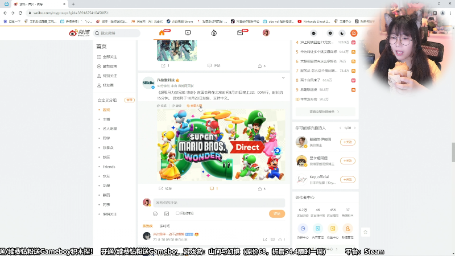Click repost icon on the top post
This screenshot has width=455, height=256.
tap(163, 66)
